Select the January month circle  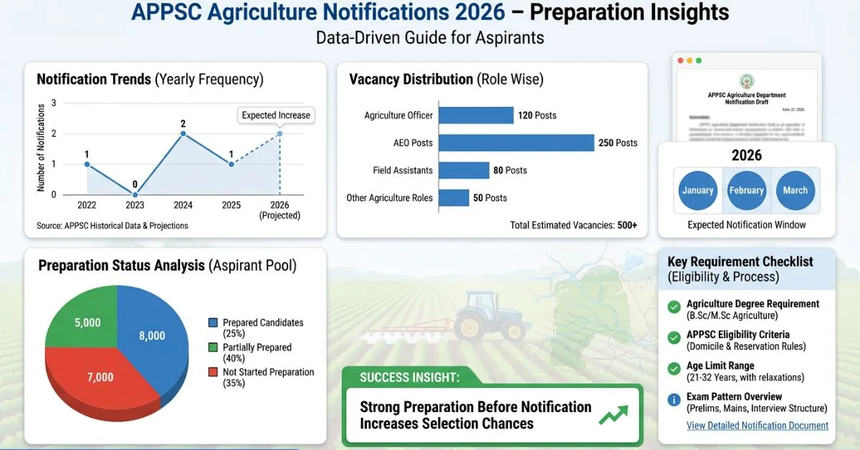[x=697, y=191]
